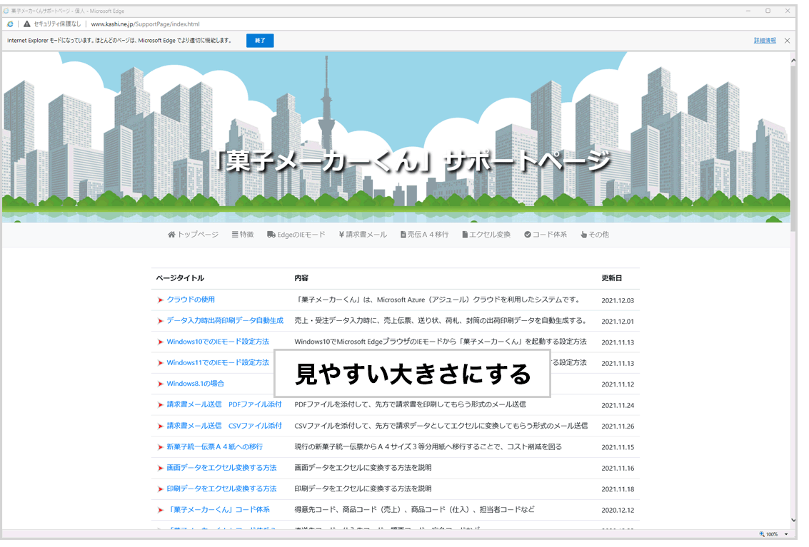Open 請求書メール送信 PDFファイル添付 link

[x=224, y=404]
